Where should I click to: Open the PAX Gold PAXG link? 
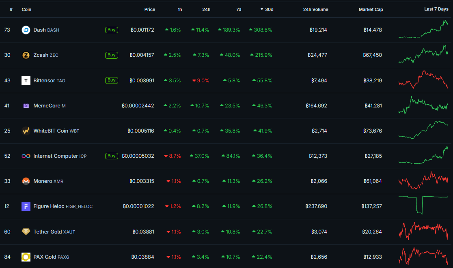point(51,257)
